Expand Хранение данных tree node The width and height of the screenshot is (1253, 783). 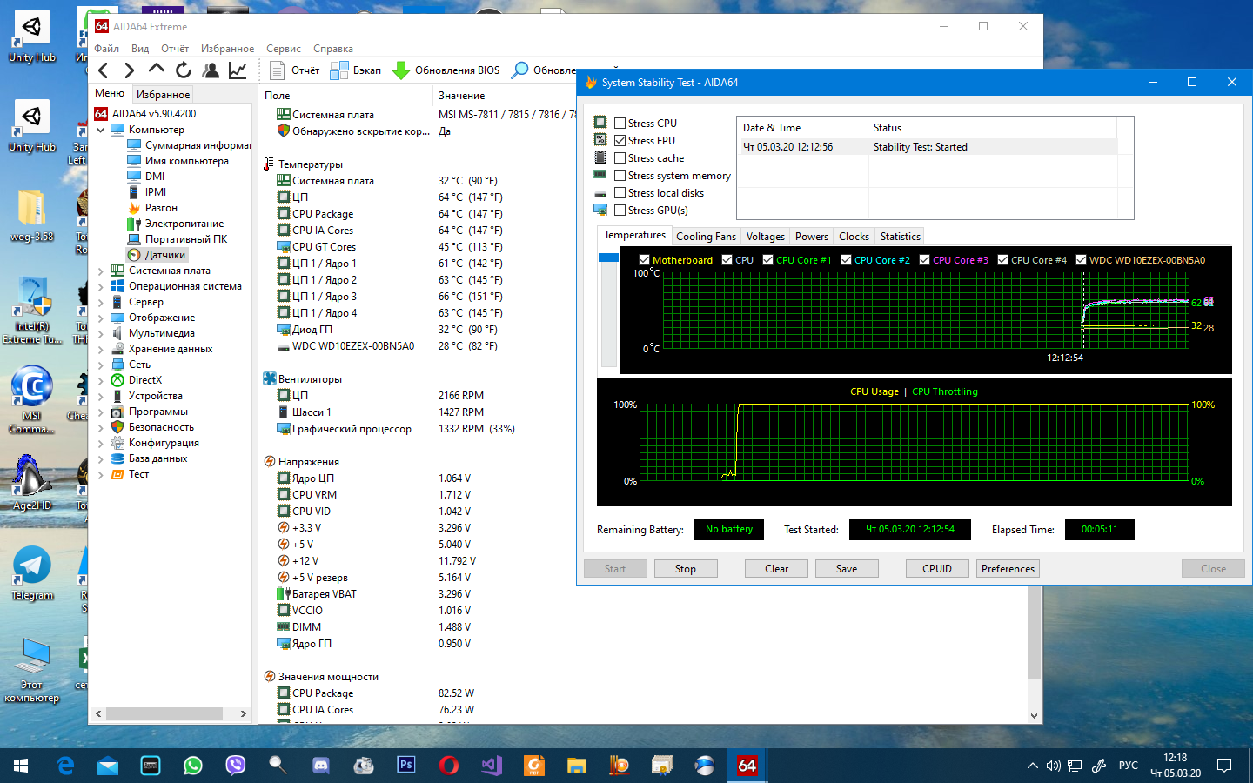tap(101, 349)
